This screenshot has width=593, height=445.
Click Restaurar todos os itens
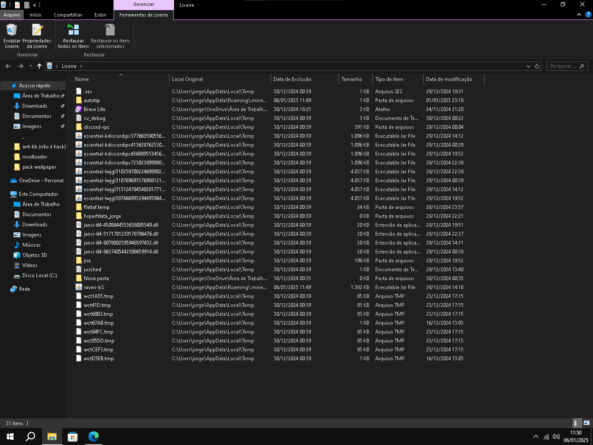point(73,36)
